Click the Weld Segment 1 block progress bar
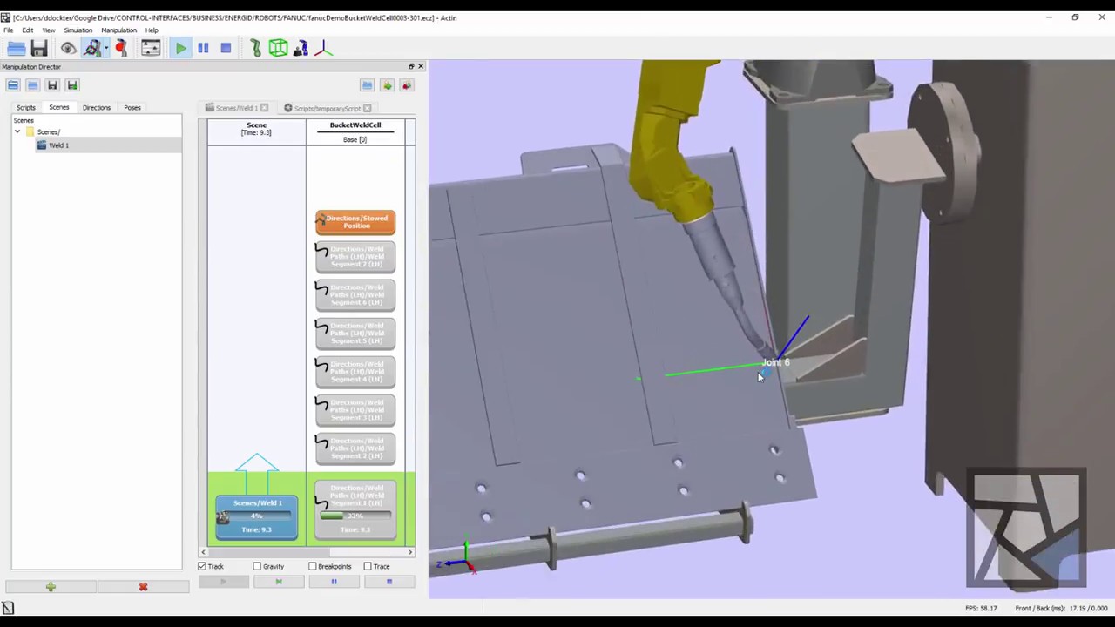1115x627 pixels. tap(355, 516)
